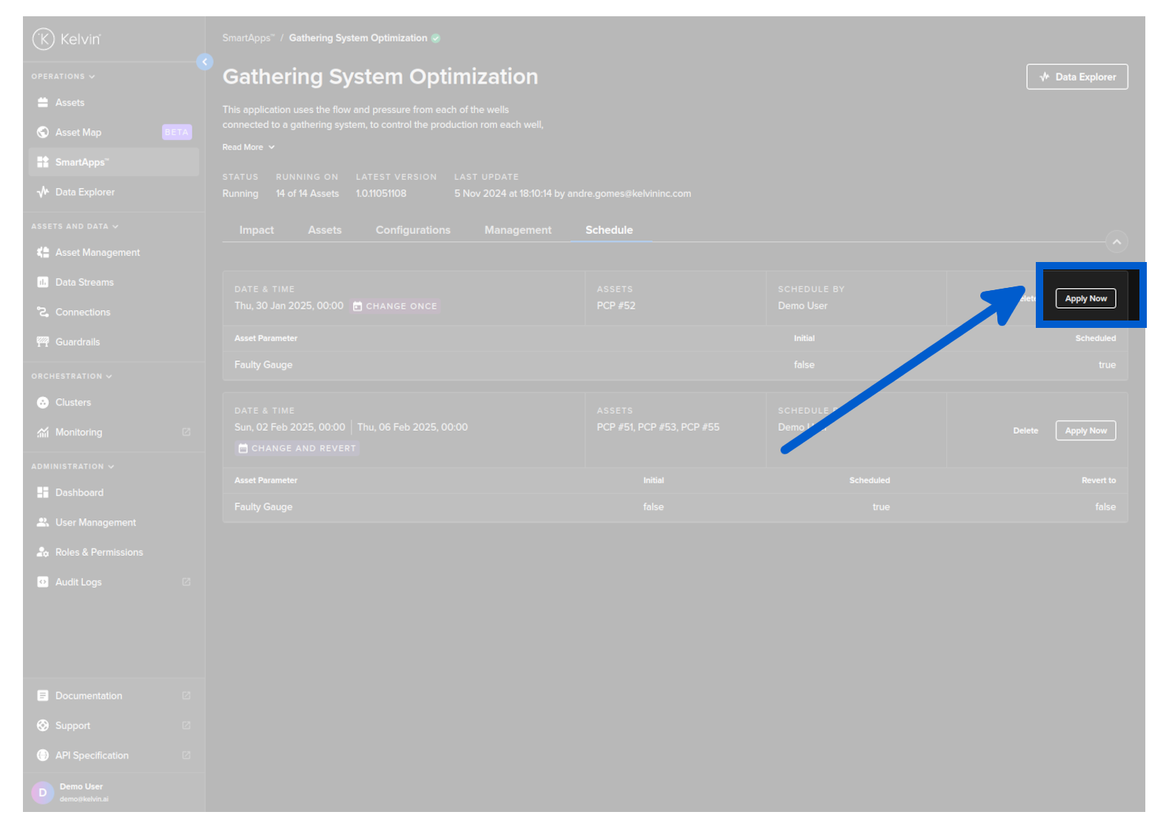Open Data Streams from sidebar
1169x829 pixels.
tap(84, 283)
